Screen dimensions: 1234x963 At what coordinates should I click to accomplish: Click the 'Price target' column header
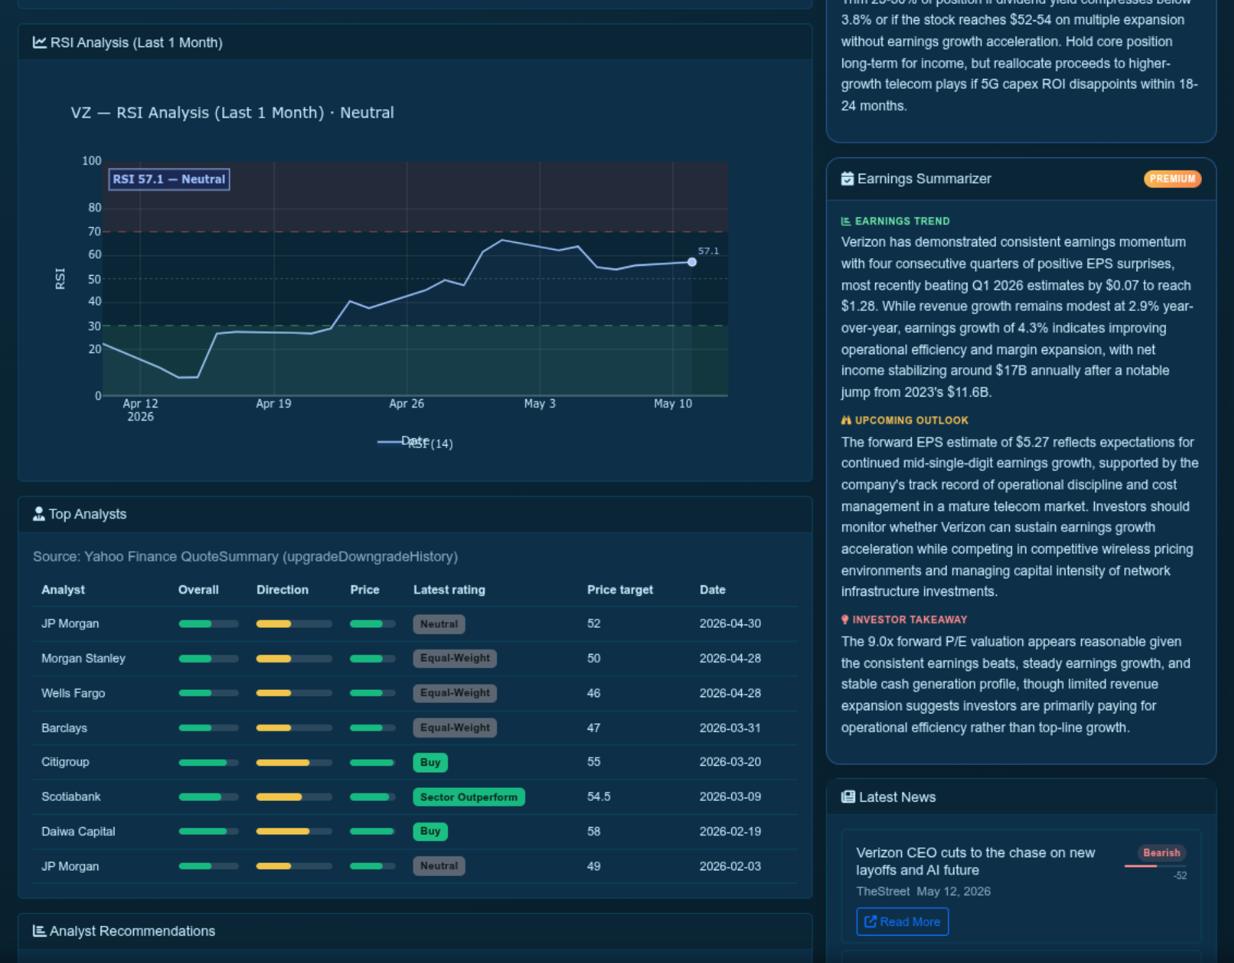tap(620, 590)
